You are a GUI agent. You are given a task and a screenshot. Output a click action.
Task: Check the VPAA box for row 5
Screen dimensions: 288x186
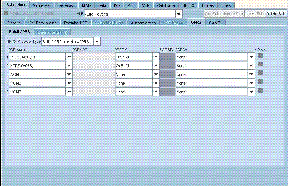pos(260,90)
